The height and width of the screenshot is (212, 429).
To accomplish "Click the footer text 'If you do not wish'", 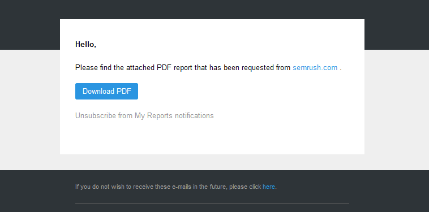I will coord(97,187).
